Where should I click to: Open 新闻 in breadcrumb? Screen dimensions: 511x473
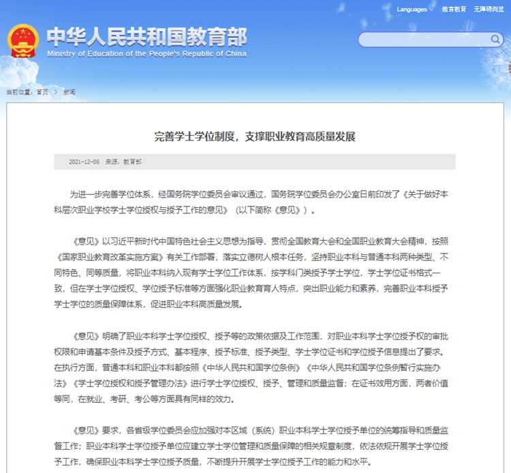69,92
